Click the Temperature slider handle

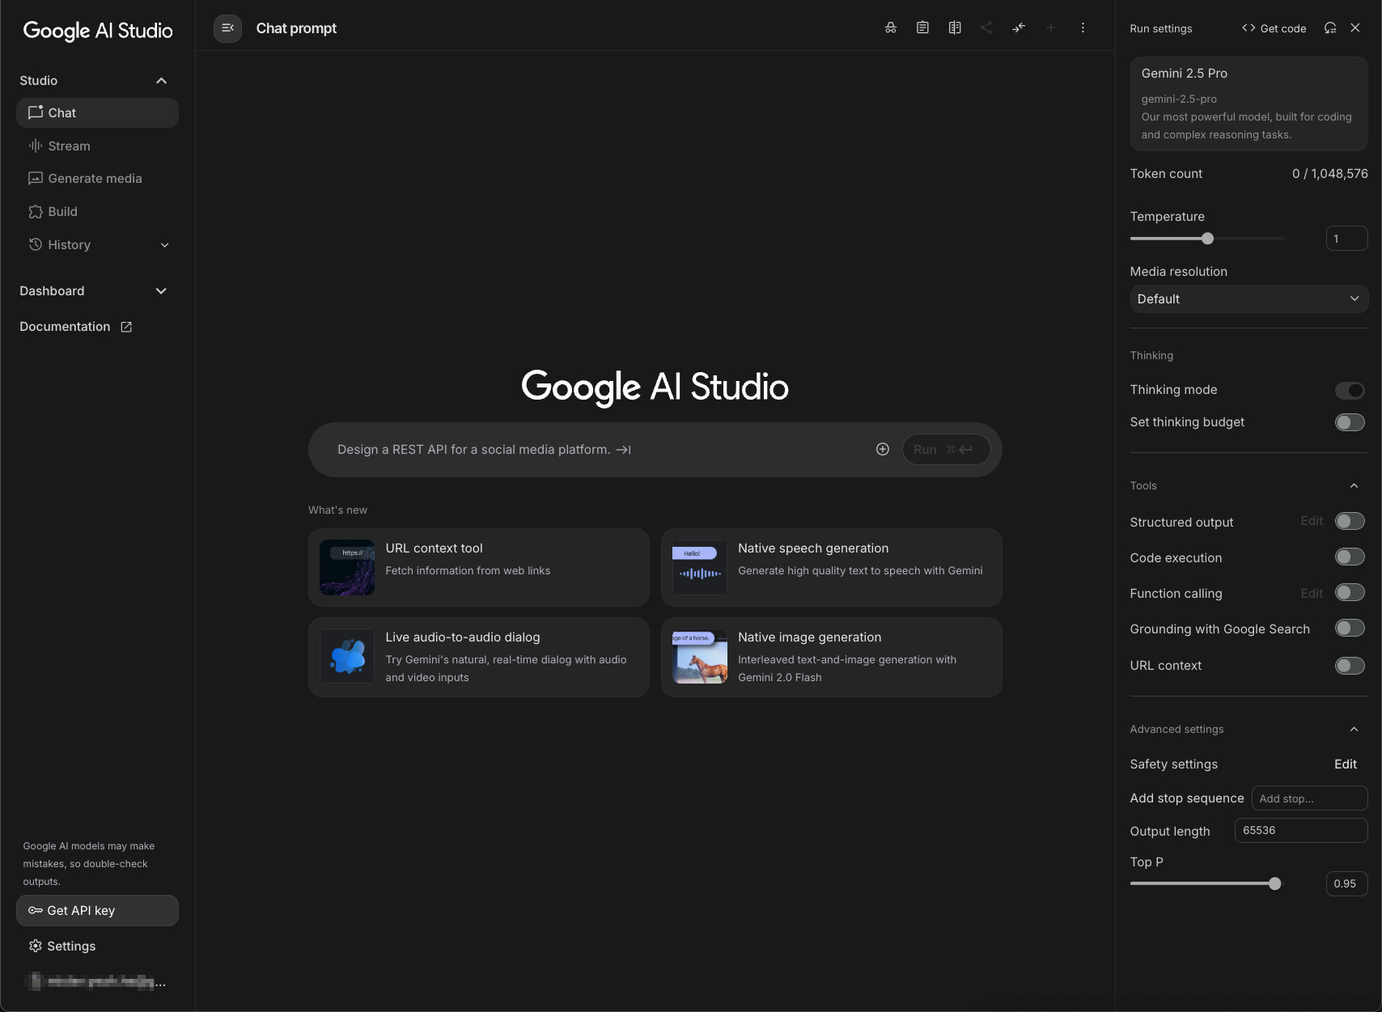click(x=1207, y=238)
